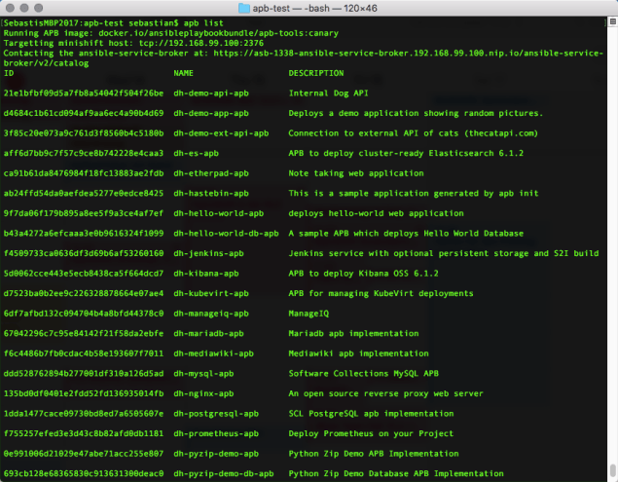Click the ID beginning with d4684c1b61cd
Screen dimensions: 618x482
(84, 113)
